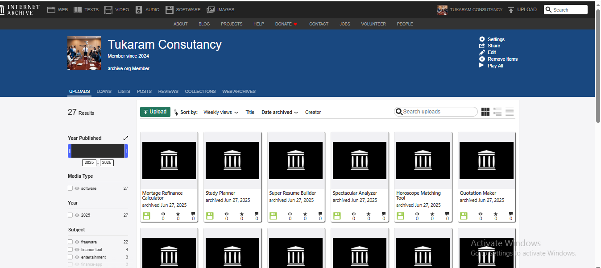The image size is (601, 268).
Task: Expand the Year Published histogram
Action: point(126,138)
